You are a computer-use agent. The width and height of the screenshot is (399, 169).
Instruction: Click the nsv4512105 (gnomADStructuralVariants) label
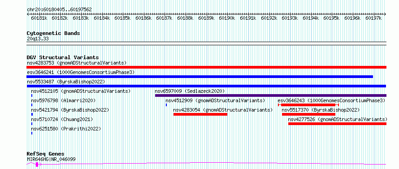pos(81,91)
